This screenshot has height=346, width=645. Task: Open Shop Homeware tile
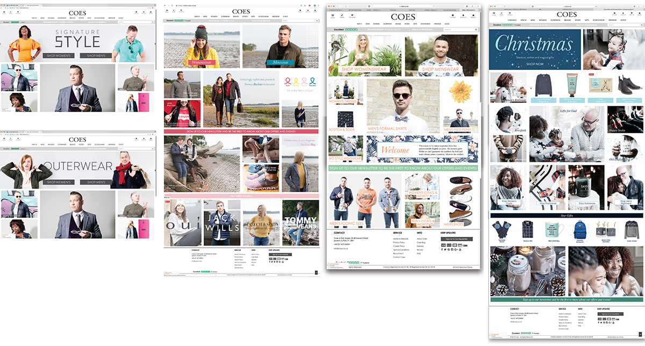pos(586,187)
